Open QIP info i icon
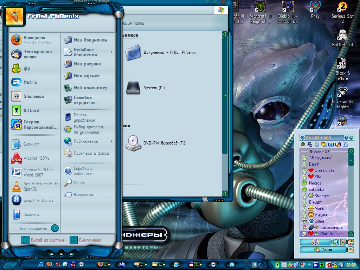 (345, 144)
